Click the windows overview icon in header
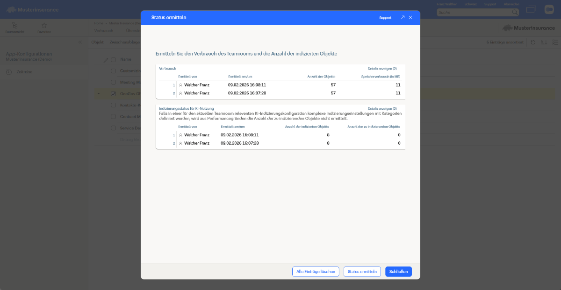This screenshot has width=561, height=290. [531, 9]
